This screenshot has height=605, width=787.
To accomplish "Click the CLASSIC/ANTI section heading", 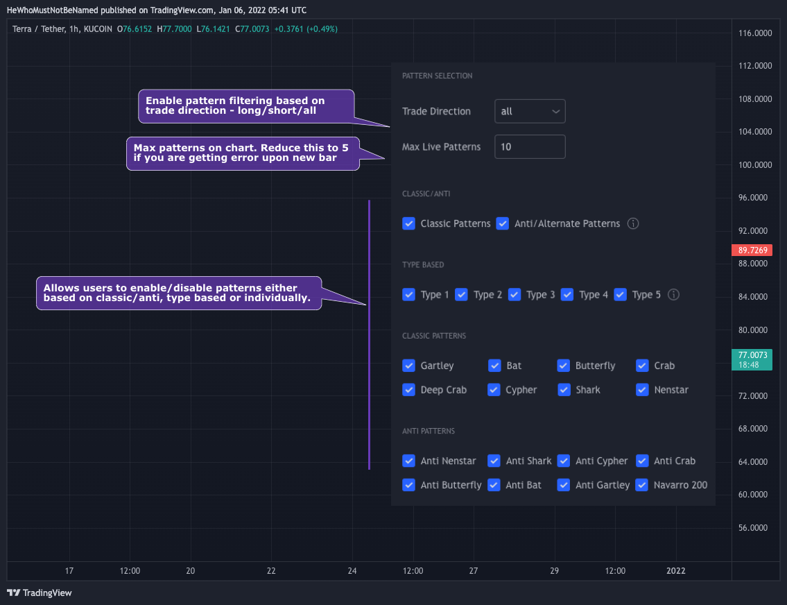I will coord(426,194).
